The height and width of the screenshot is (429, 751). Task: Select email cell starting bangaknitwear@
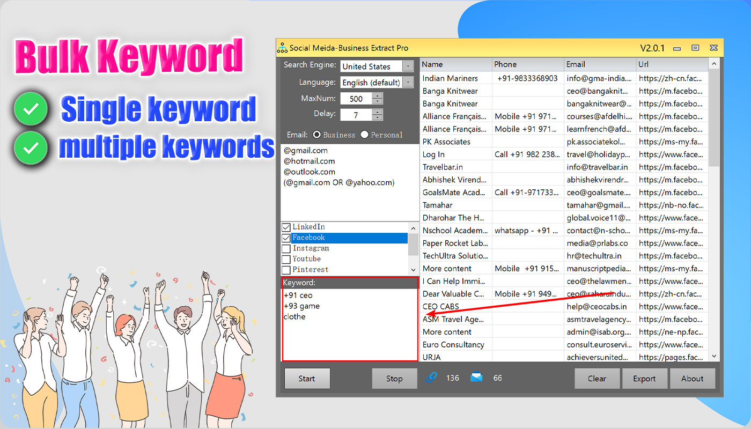[600, 103]
